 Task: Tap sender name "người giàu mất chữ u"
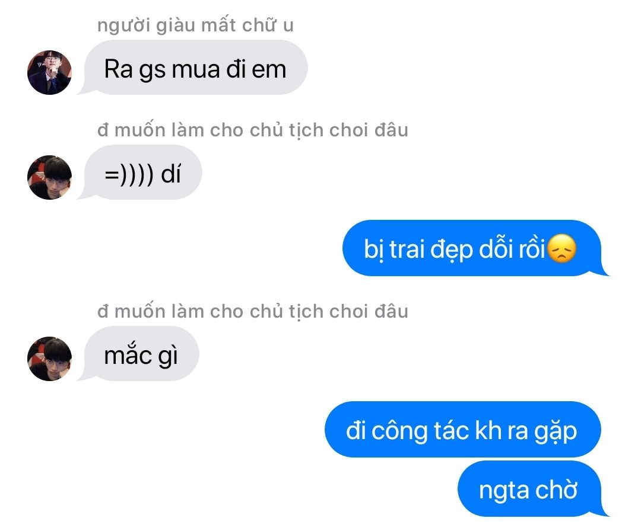[x=195, y=25]
